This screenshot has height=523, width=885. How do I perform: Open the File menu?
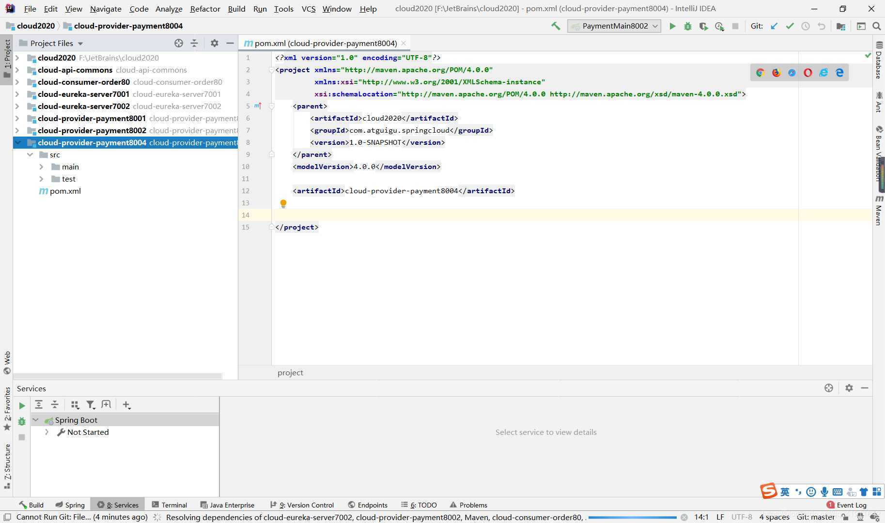coord(30,9)
